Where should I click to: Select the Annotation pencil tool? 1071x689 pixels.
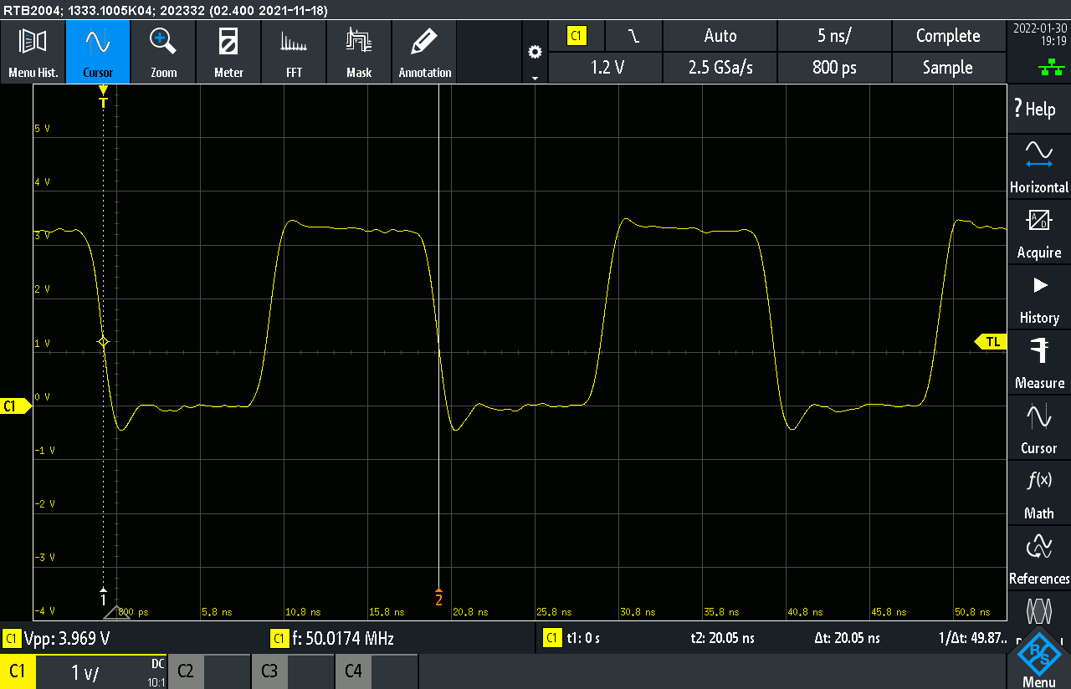pos(425,52)
